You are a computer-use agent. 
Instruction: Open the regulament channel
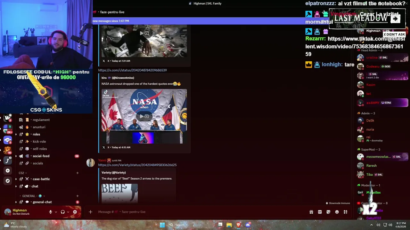[41, 120]
